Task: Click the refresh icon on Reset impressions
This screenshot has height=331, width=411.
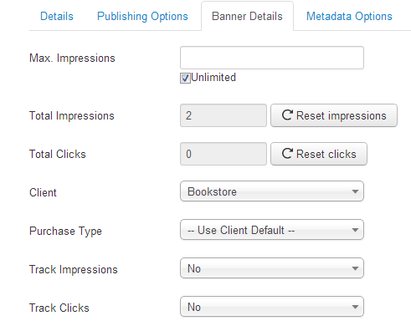Action: [287, 115]
